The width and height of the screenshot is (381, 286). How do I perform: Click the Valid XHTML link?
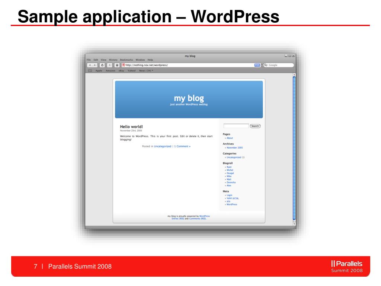point(233,198)
